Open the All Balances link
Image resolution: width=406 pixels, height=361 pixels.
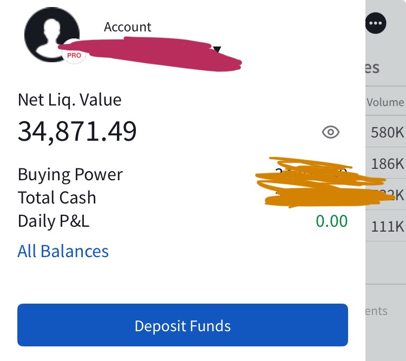(63, 251)
